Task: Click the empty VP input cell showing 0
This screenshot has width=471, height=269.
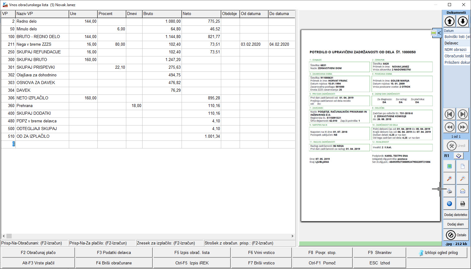Action: pyautogui.click(x=8, y=144)
